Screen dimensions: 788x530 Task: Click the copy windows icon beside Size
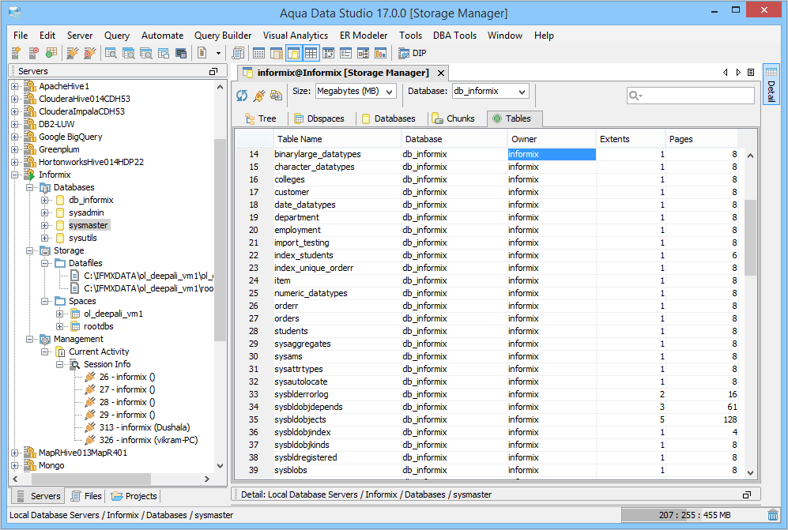coord(276,95)
